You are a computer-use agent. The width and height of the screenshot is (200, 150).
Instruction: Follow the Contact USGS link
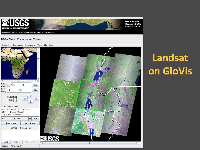[x=133, y=24]
